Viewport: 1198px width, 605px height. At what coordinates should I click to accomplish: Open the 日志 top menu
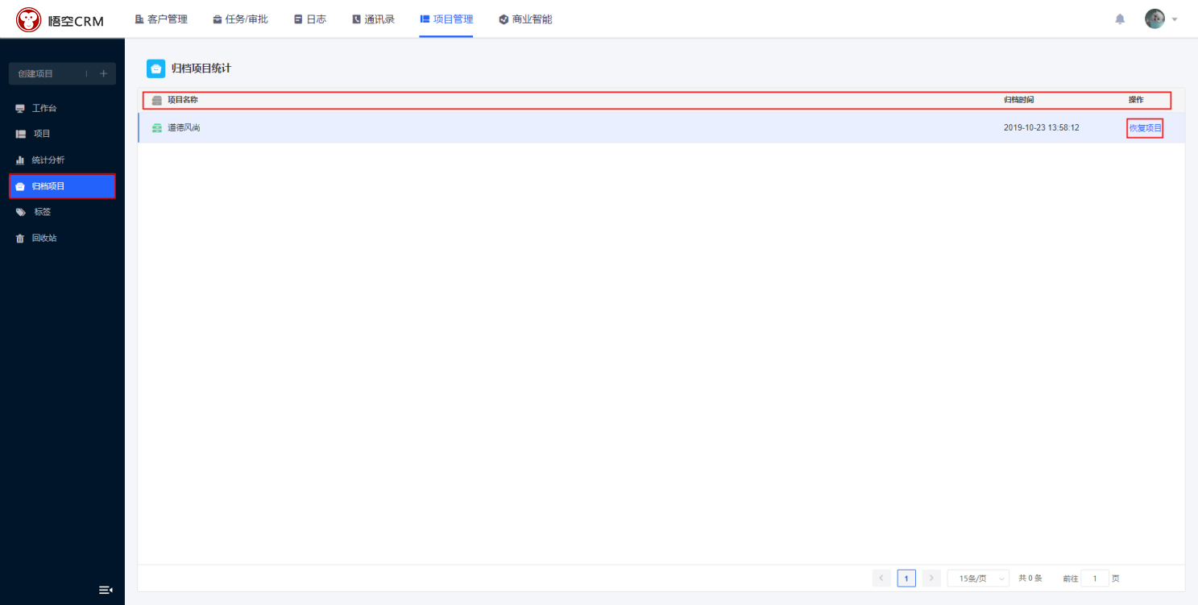tap(310, 19)
